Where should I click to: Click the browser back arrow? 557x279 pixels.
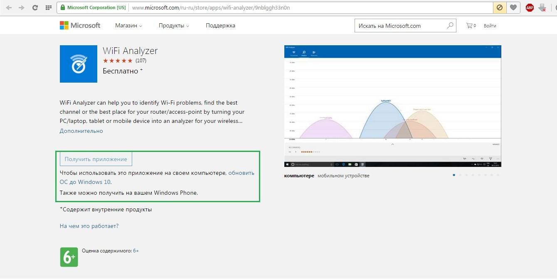click(9, 7)
